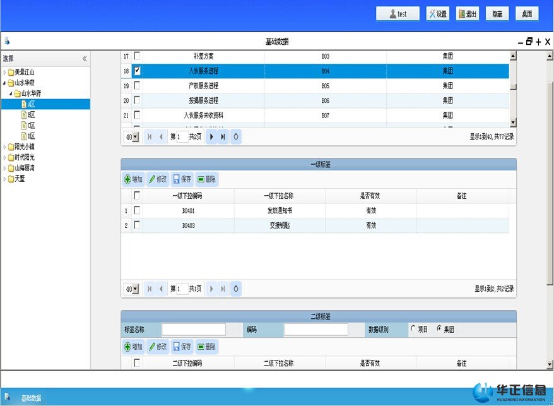Go to first page in the 共2页 pager
The width and height of the screenshot is (554, 406).
click(x=150, y=136)
